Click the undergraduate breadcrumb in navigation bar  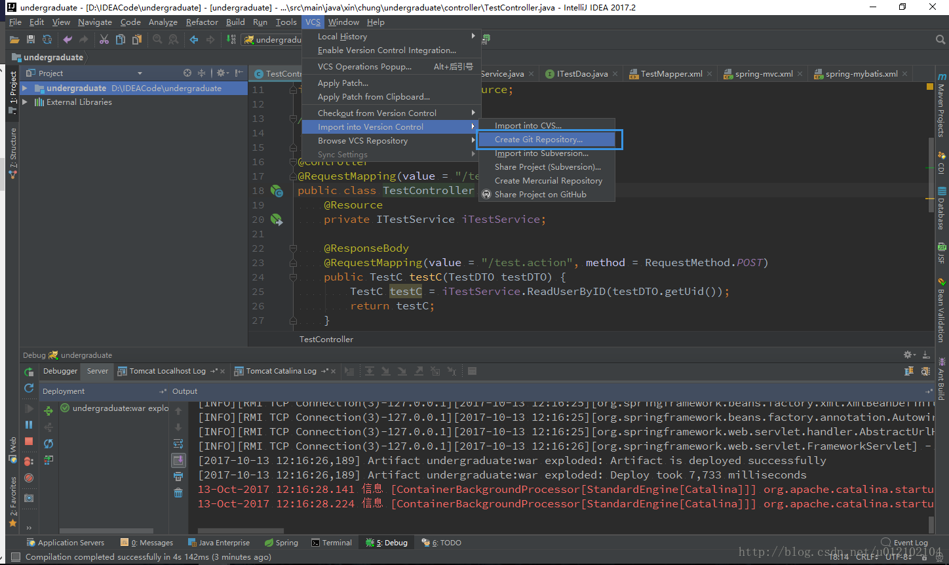point(48,58)
